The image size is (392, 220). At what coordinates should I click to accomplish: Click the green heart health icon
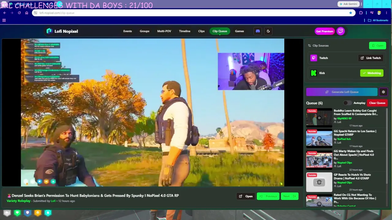click(x=17, y=213)
